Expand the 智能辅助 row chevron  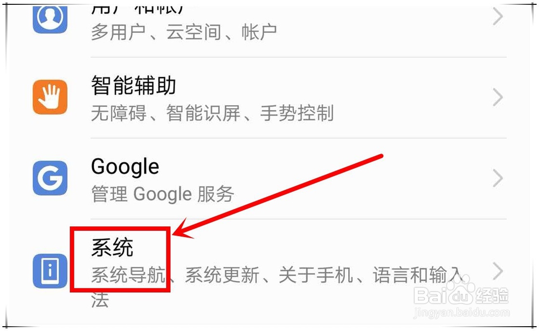[497, 97]
